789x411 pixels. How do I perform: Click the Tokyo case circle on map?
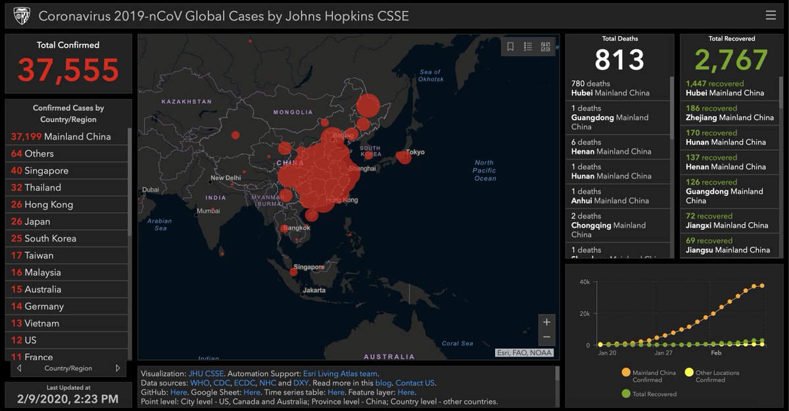(x=404, y=158)
